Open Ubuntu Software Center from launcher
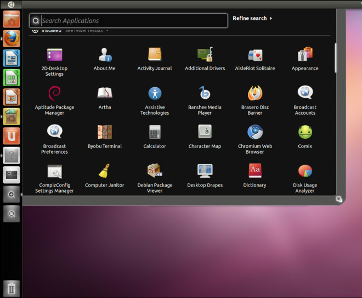Screen dimensions: 362x298 (x=12, y=116)
